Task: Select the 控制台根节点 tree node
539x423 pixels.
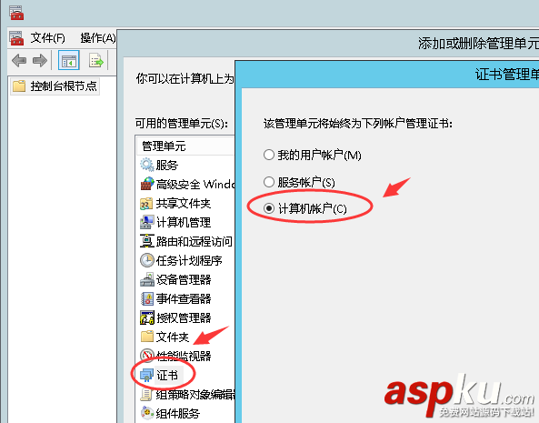Action: pyautogui.click(x=55, y=86)
